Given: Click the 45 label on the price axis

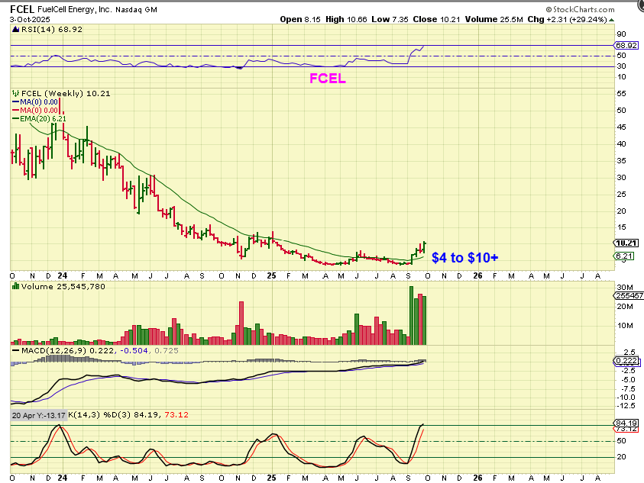Looking at the screenshot, I should 621,127.
